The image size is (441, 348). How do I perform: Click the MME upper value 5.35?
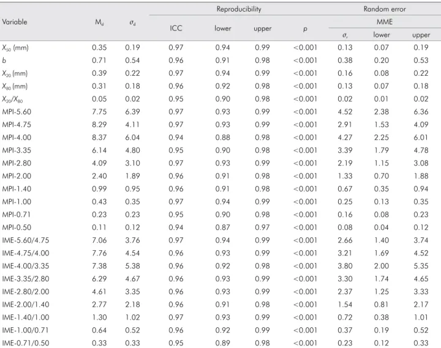421,266
